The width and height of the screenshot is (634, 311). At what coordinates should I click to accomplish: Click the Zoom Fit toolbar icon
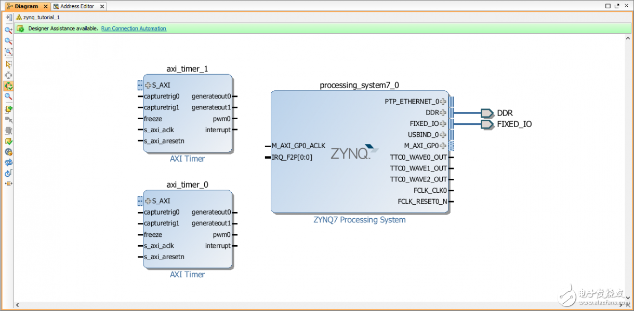[x=8, y=52]
